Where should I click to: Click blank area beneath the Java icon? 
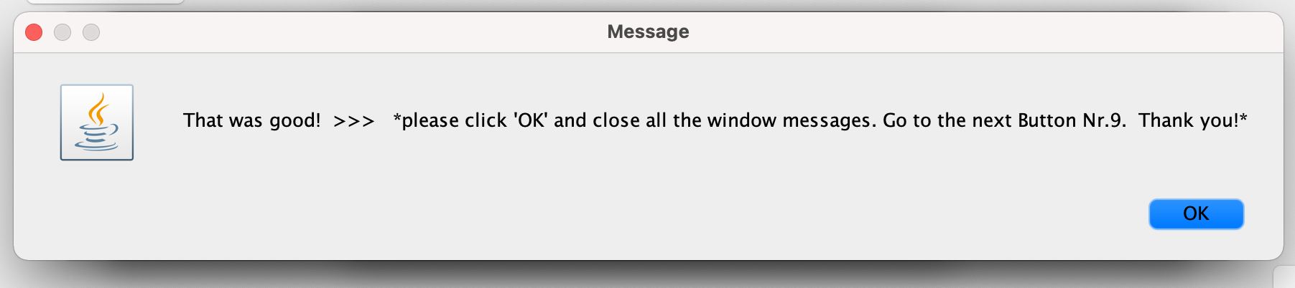(97, 208)
